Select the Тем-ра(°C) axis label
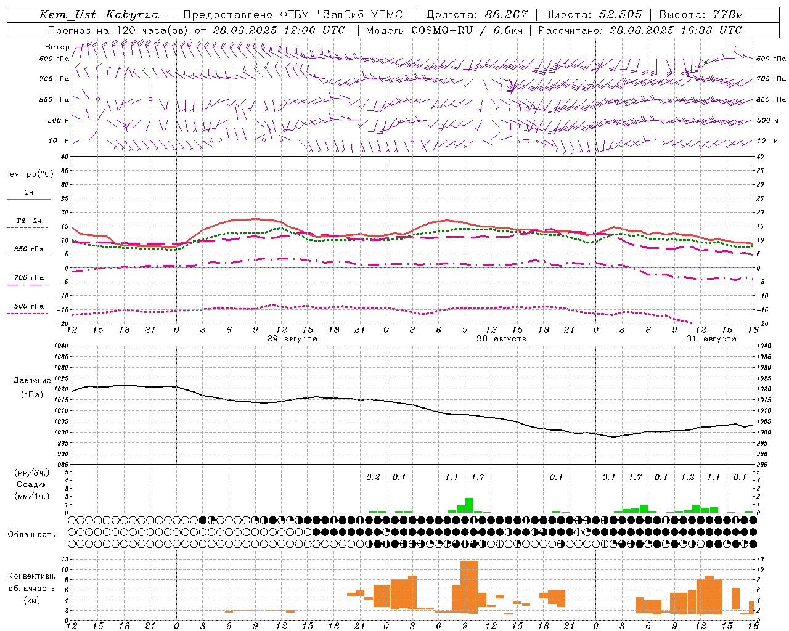 [29, 174]
